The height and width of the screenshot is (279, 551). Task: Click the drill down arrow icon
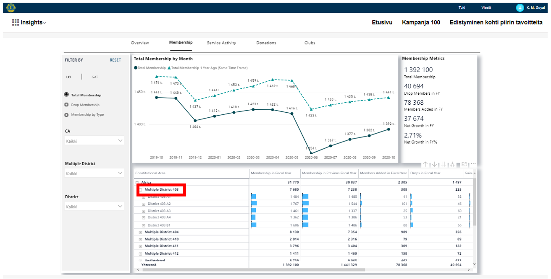(x=434, y=164)
